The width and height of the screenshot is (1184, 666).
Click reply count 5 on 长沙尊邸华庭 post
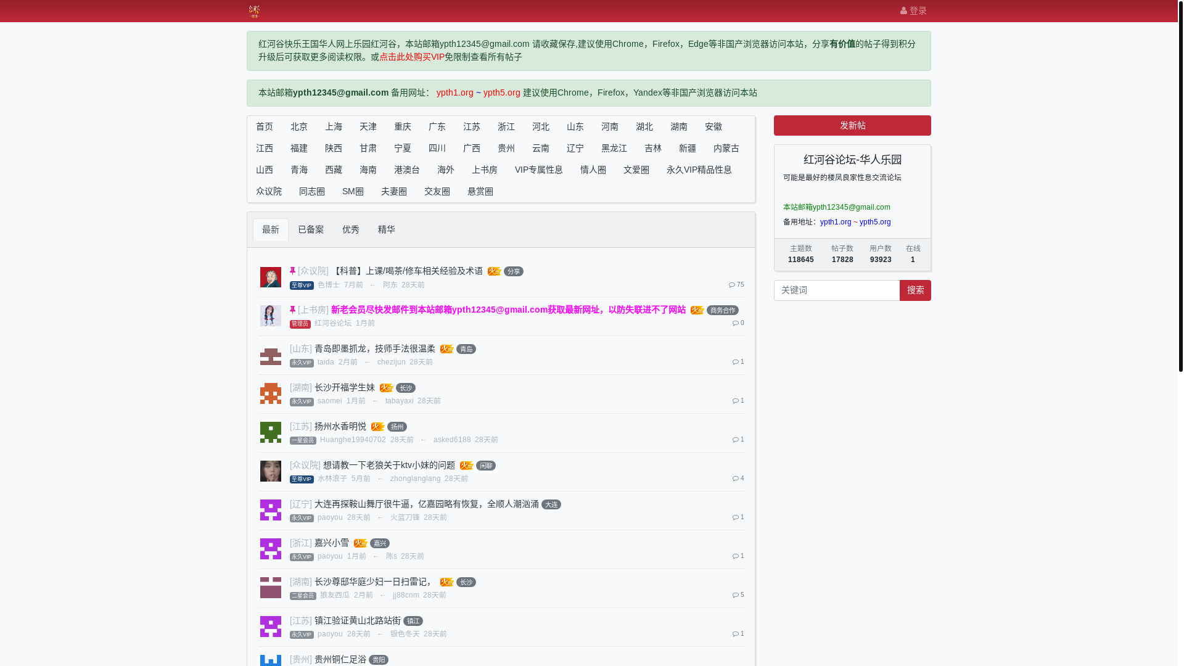738,594
